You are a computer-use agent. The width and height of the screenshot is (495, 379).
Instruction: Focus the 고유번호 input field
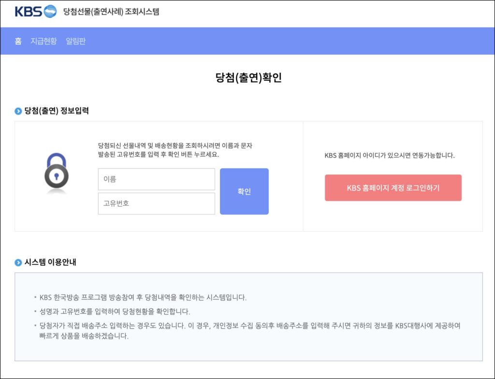tap(156, 204)
